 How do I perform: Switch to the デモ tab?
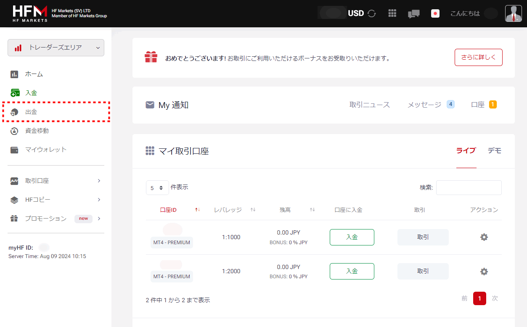495,150
